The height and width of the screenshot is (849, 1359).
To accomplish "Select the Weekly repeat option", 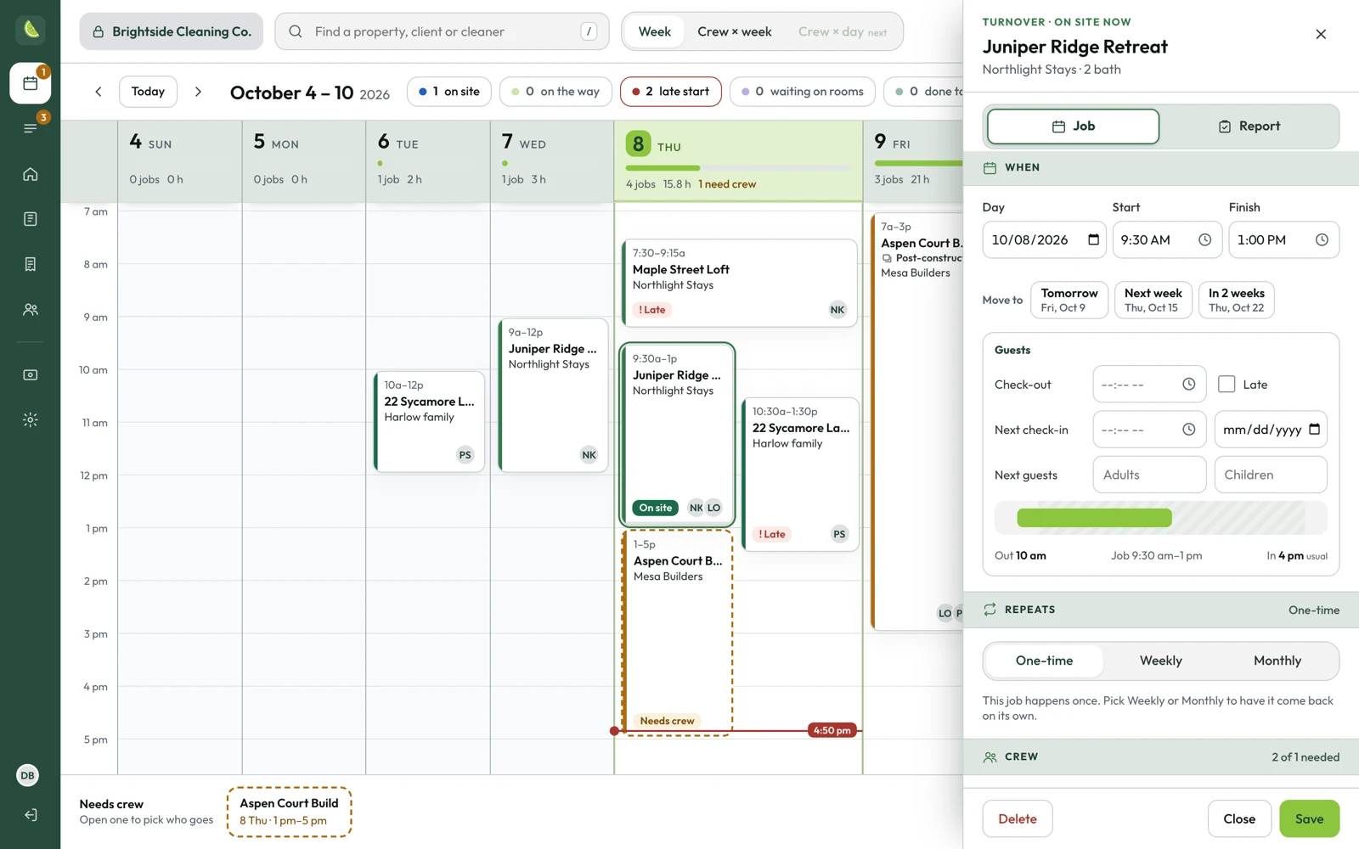I will pyautogui.click(x=1160, y=661).
